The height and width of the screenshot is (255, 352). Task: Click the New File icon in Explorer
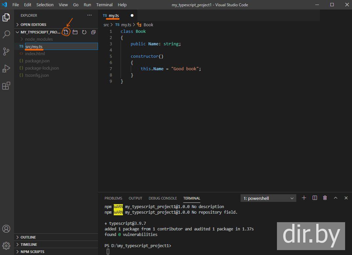coord(66,32)
